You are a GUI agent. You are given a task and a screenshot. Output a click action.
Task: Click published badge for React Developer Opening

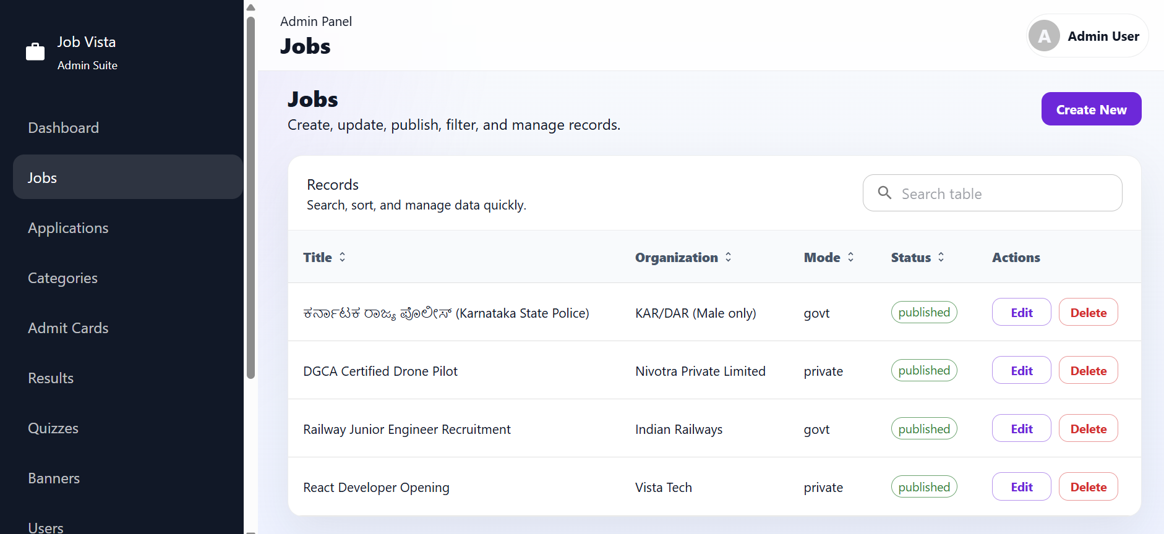click(x=924, y=486)
